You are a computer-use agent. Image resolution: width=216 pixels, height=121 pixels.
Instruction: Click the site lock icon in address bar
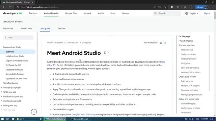18,7
